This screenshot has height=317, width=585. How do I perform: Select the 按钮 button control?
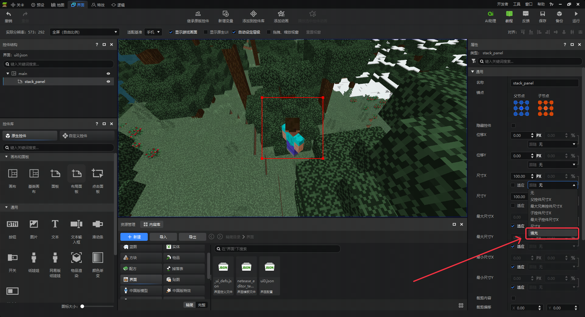(12, 224)
